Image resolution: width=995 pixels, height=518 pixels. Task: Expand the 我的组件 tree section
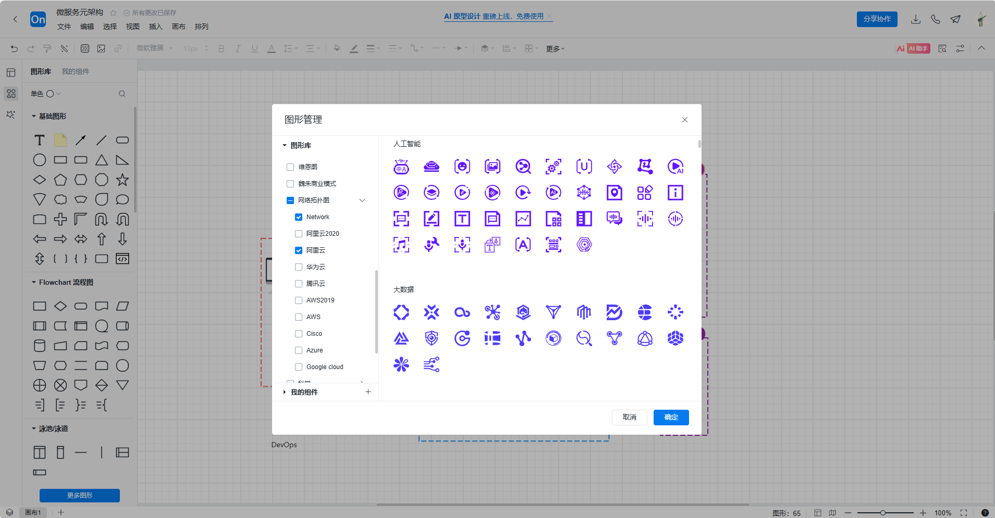(x=285, y=392)
